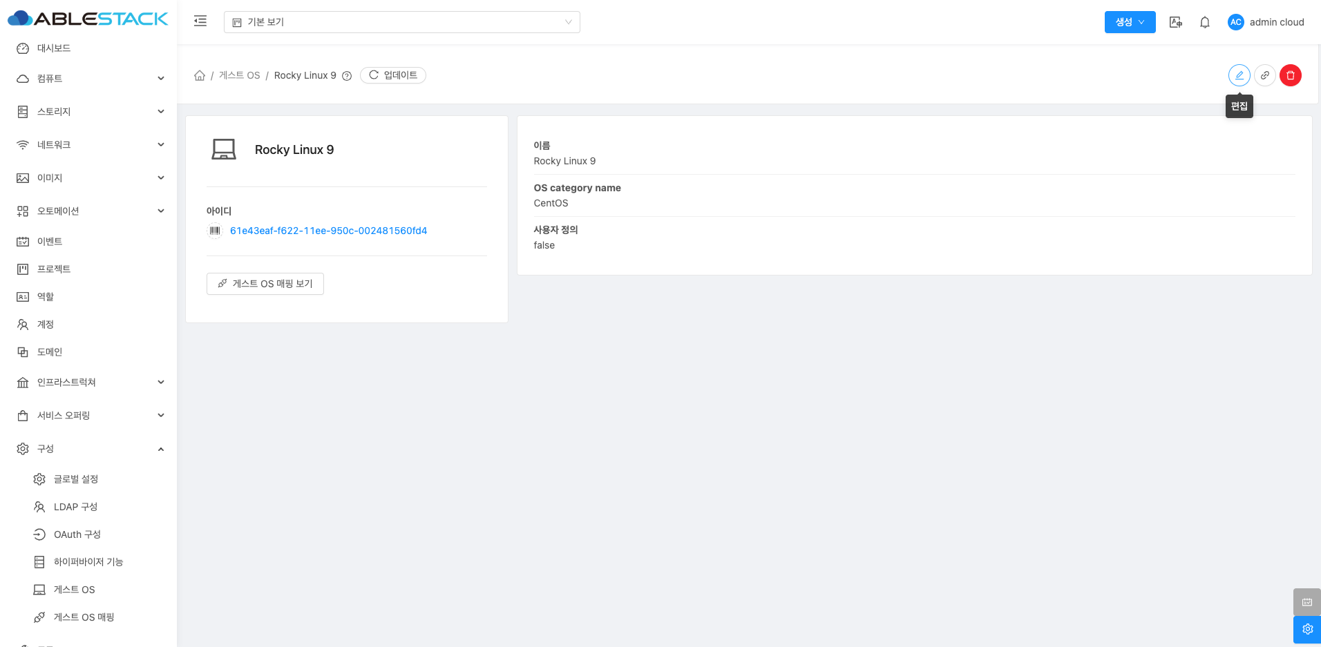Open 게스트 OS under 구성
Screen dimensions: 1321x647
[x=88, y=590]
